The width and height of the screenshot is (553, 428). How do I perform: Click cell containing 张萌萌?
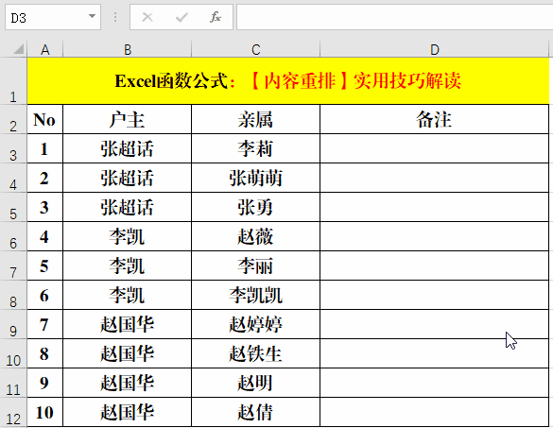click(x=255, y=178)
